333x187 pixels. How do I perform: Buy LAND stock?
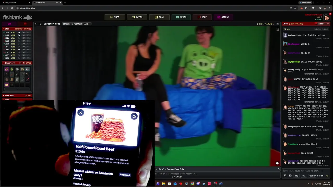click(x=24, y=35)
